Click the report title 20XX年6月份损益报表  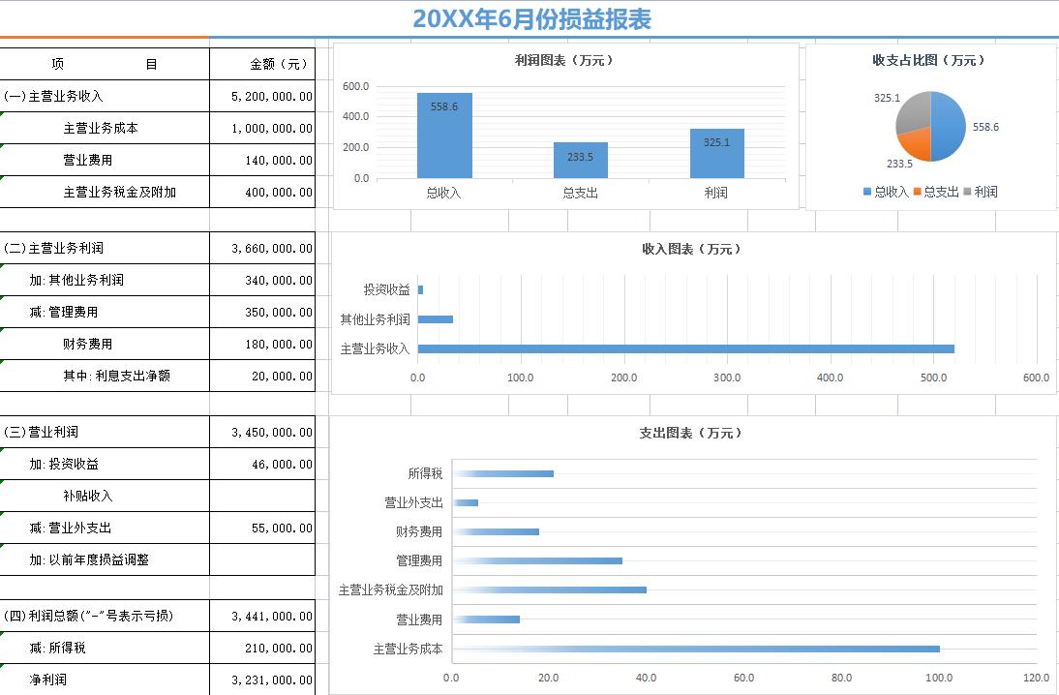tap(532, 18)
